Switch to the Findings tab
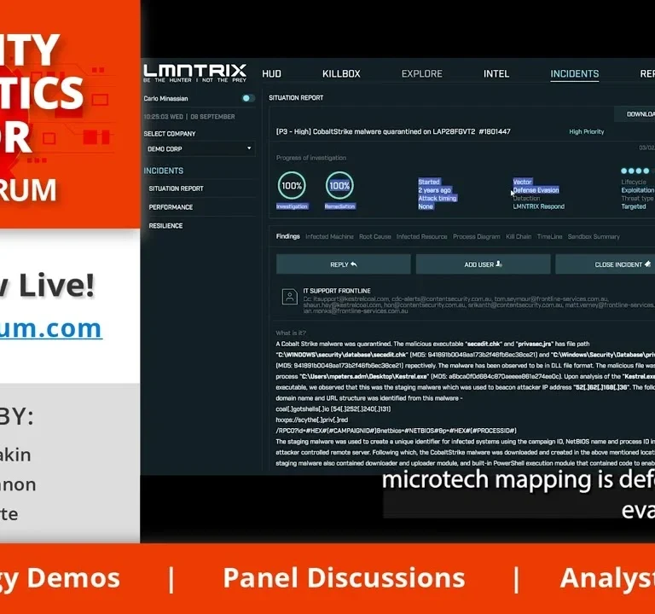This screenshot has height=614, width=655. (287, 236)
